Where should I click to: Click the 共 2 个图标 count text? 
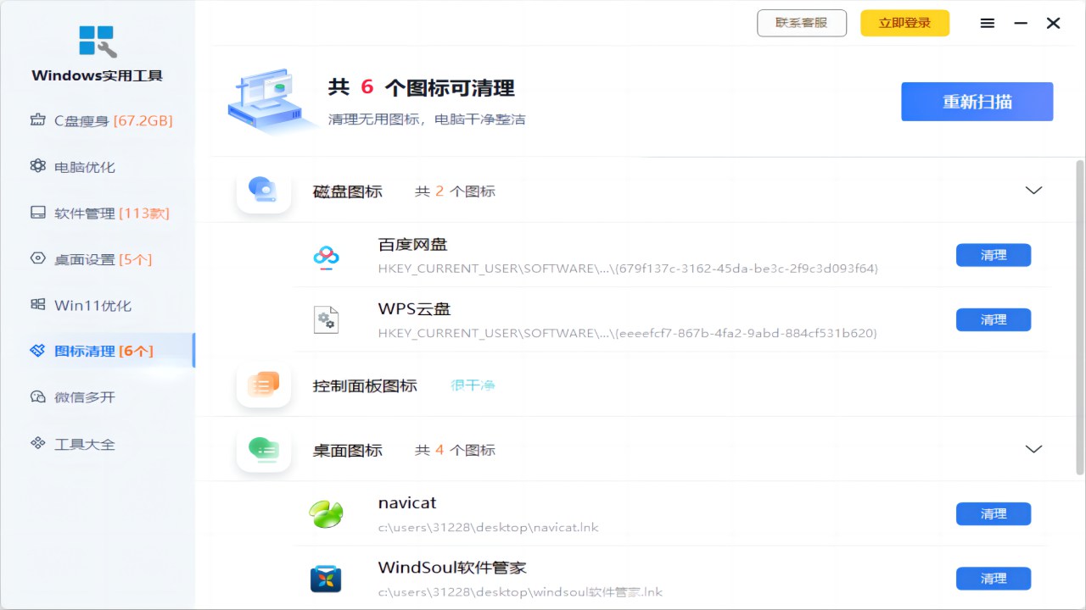click(455, 191)
